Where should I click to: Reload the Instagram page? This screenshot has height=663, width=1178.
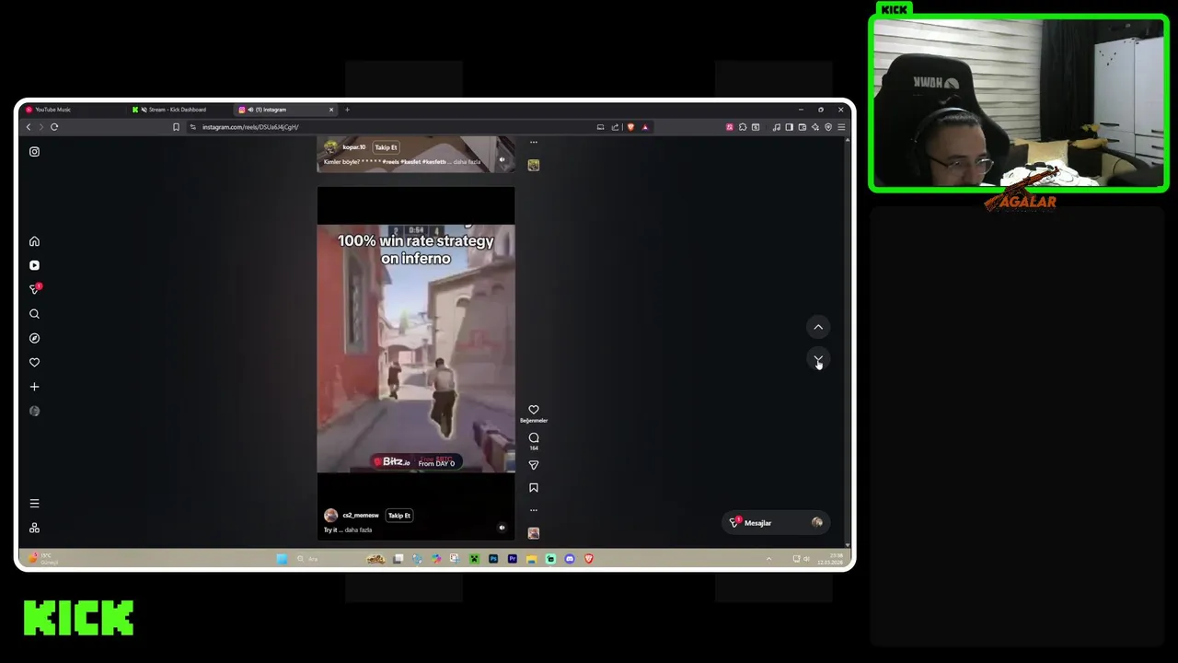54,127
